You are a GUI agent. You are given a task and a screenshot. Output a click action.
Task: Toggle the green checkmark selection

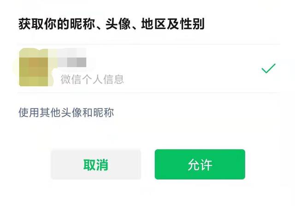268,69
